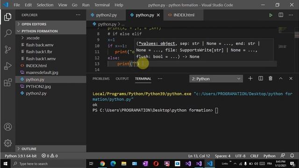
Task: Switch to the Output panel tab
Action: pos(122,79)
